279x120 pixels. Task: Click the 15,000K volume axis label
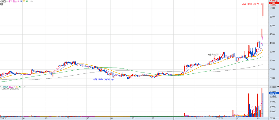[x=273, y=87]
